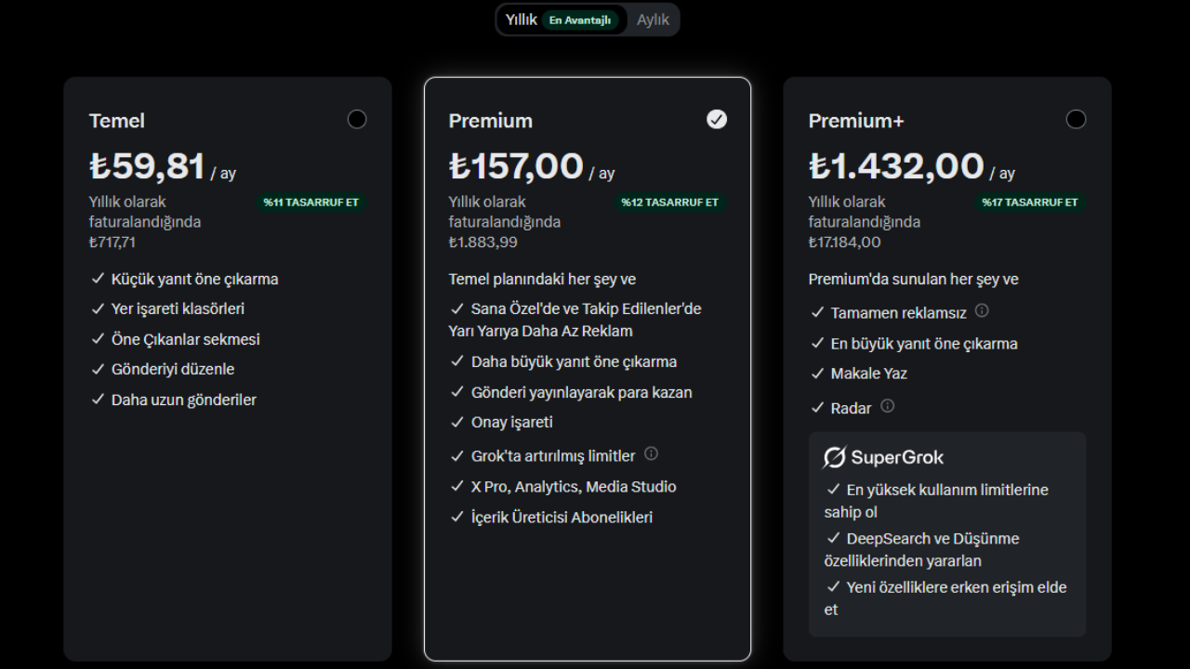Screen dimensions: 1190x669
Task: Click Premium'da sunulan her şey ve text
Action: (x=914, y=279)
